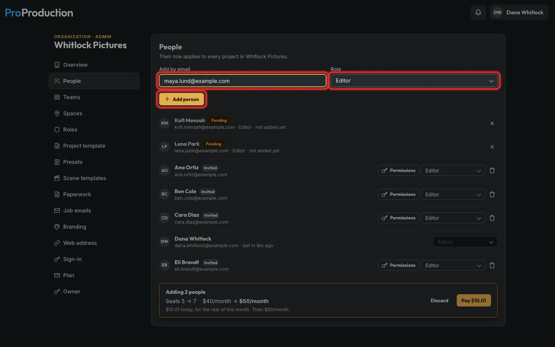Delete Eli Brandt with trash icon
Viewport: 555px width, 347px height.
[492, 265]
